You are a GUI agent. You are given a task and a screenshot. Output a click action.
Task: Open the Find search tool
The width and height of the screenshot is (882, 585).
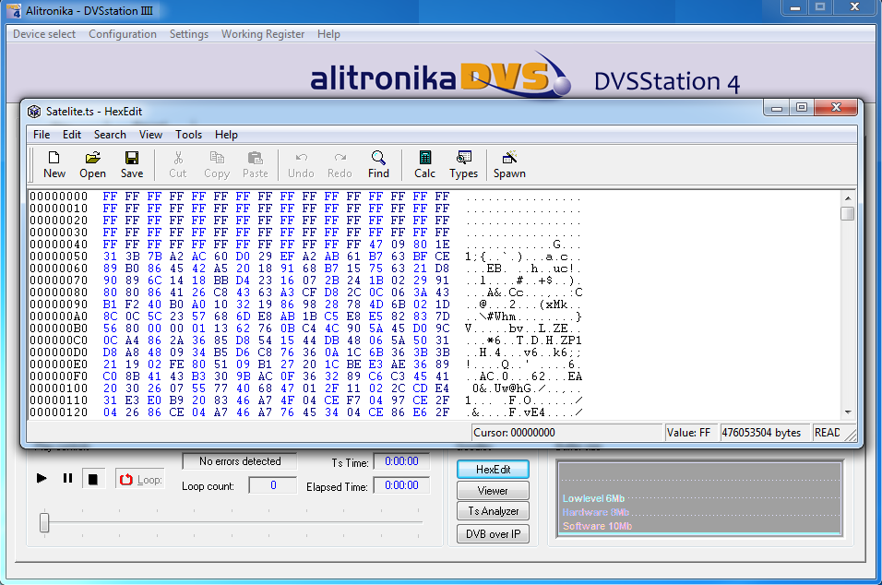[378, 164]
